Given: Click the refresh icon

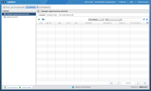Looking at the screenshot, I should [x=144, y=19].
